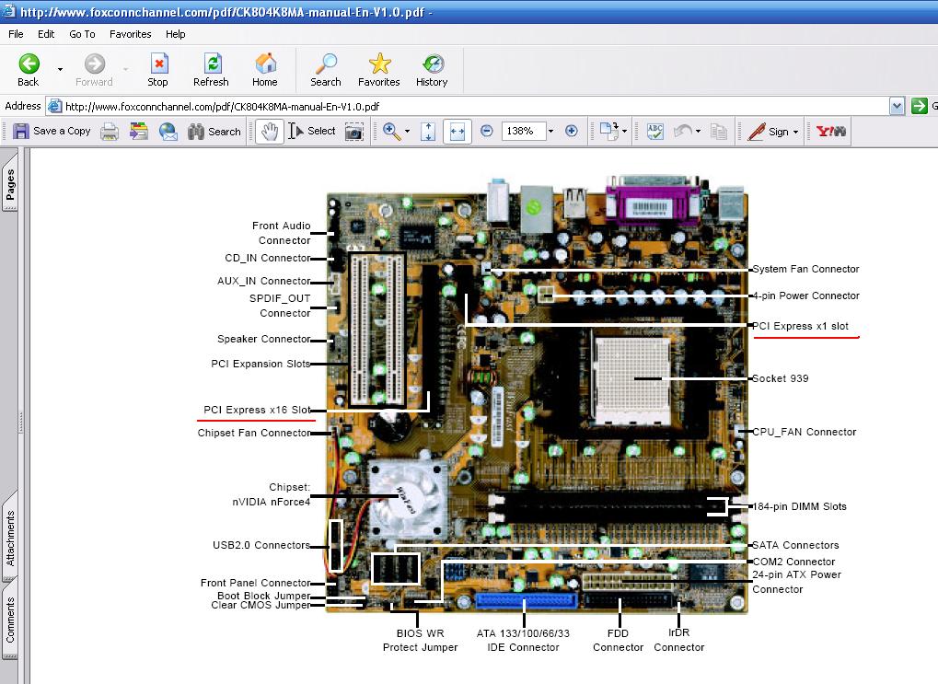Click the Back navigation button
The image size is (938, 684).
tap(29, 71)
